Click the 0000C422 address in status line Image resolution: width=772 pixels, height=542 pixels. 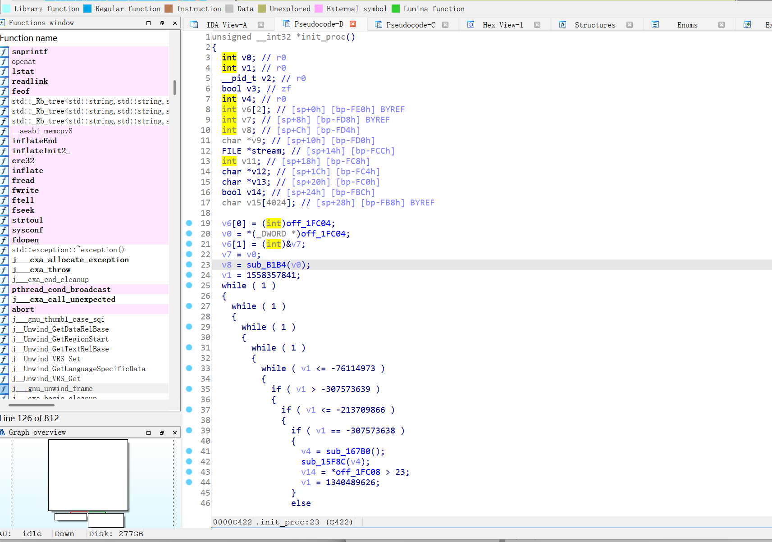pyautogui.click(x=233, y=522)
